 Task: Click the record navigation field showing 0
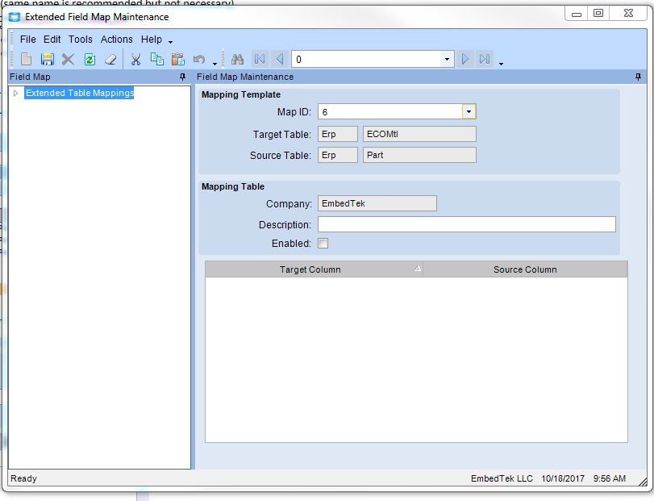[x=366, y=59]
